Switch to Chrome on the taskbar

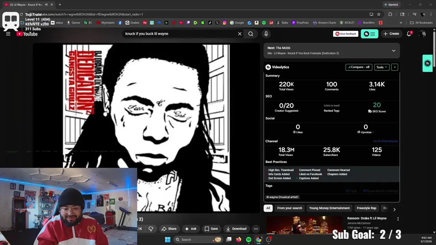coord(259,240)
